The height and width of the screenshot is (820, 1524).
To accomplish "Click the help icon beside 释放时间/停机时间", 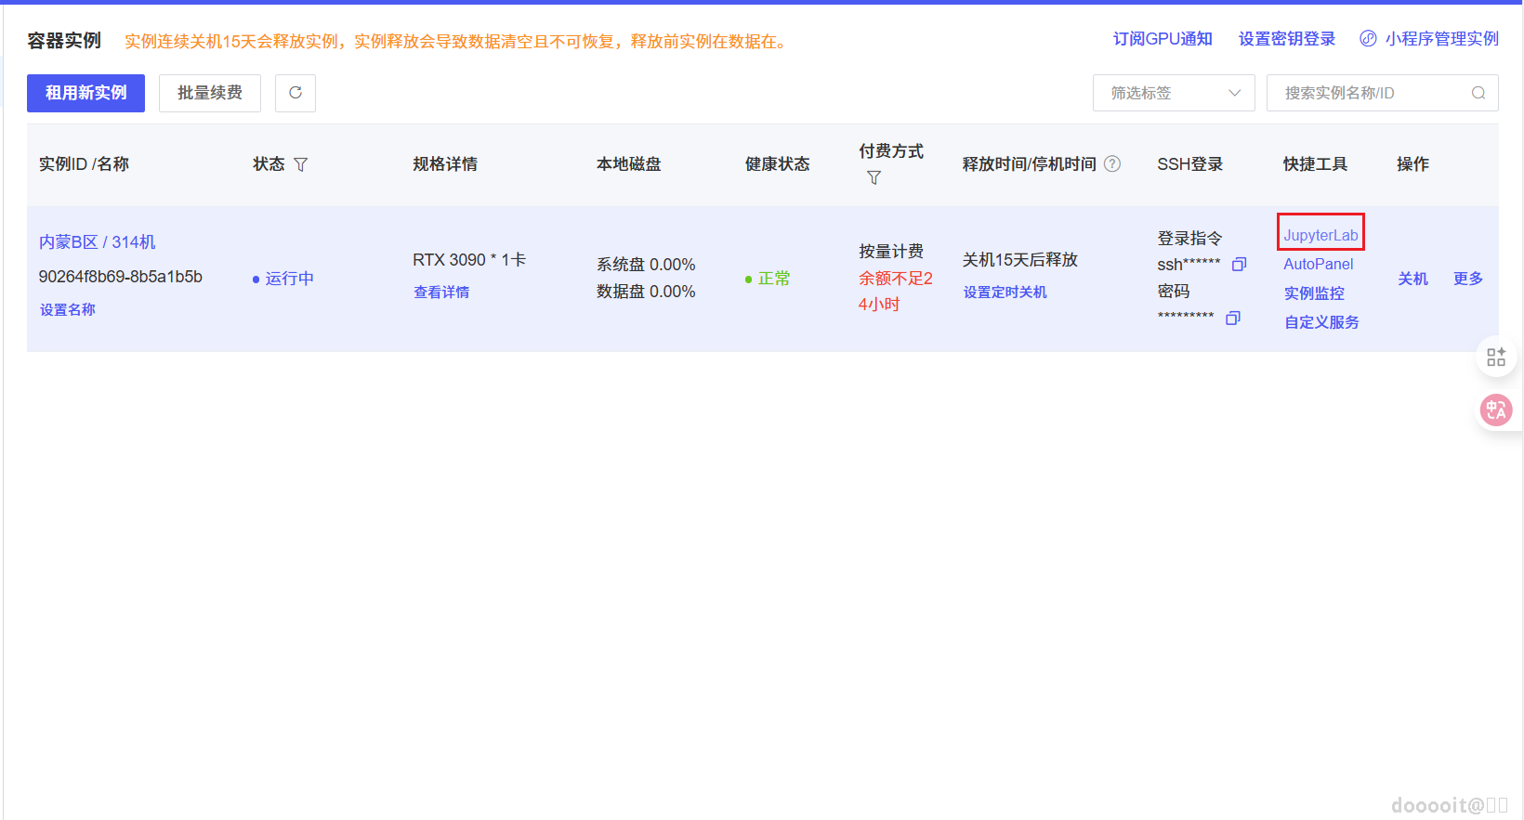I will coord(1112,163).
